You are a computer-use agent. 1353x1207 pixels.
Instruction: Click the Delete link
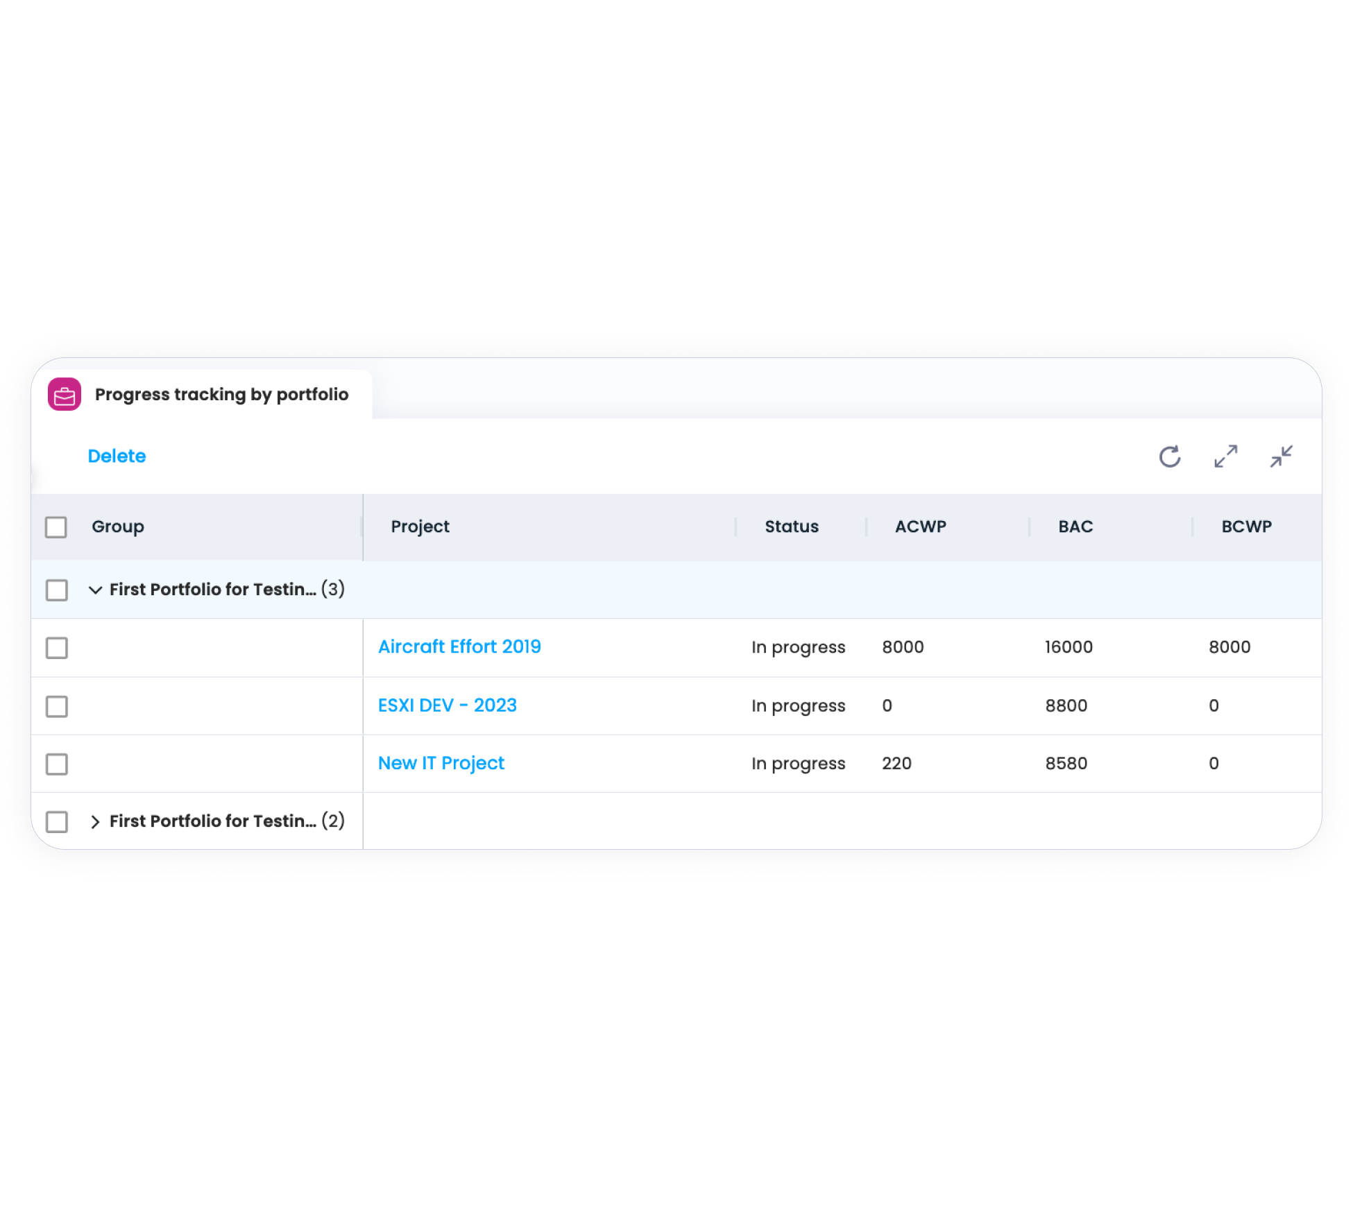point(117,456)
